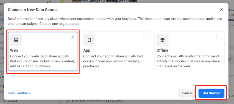The image size is (234, 104).
Task: Click the storefront icon in Offline option
Action: pos(162,40)
